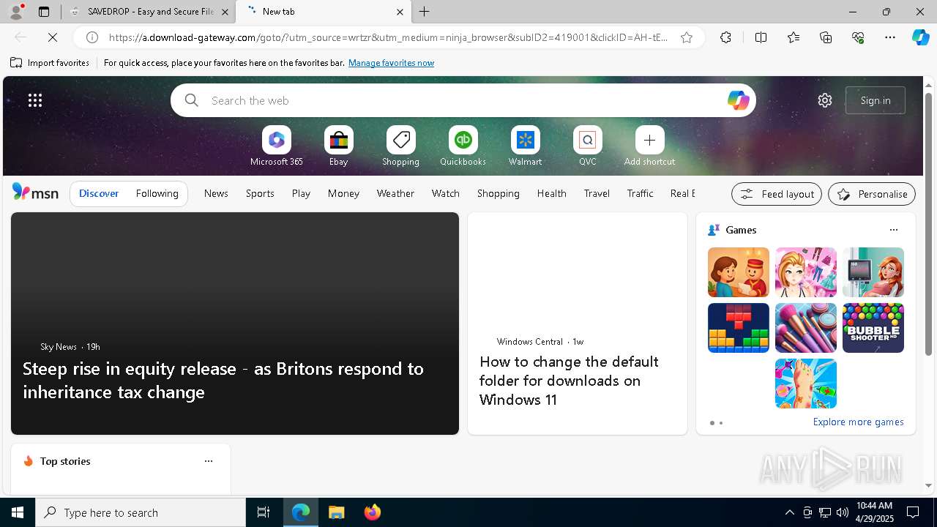
Task: Click the address bar URL field
Action: point(388,37)
